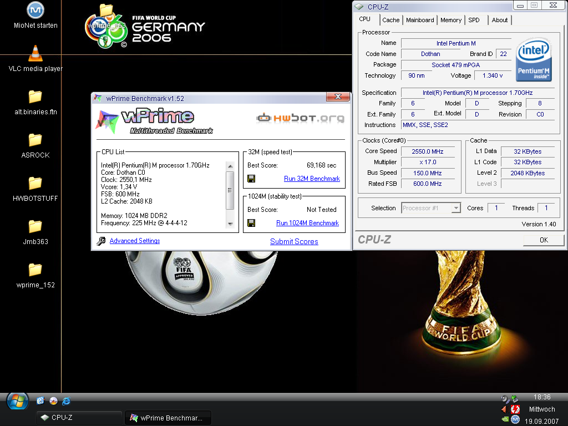Click the Name field Intel Pentium M
The width and height of the screenshot is (568, 426).
[456, 43]
